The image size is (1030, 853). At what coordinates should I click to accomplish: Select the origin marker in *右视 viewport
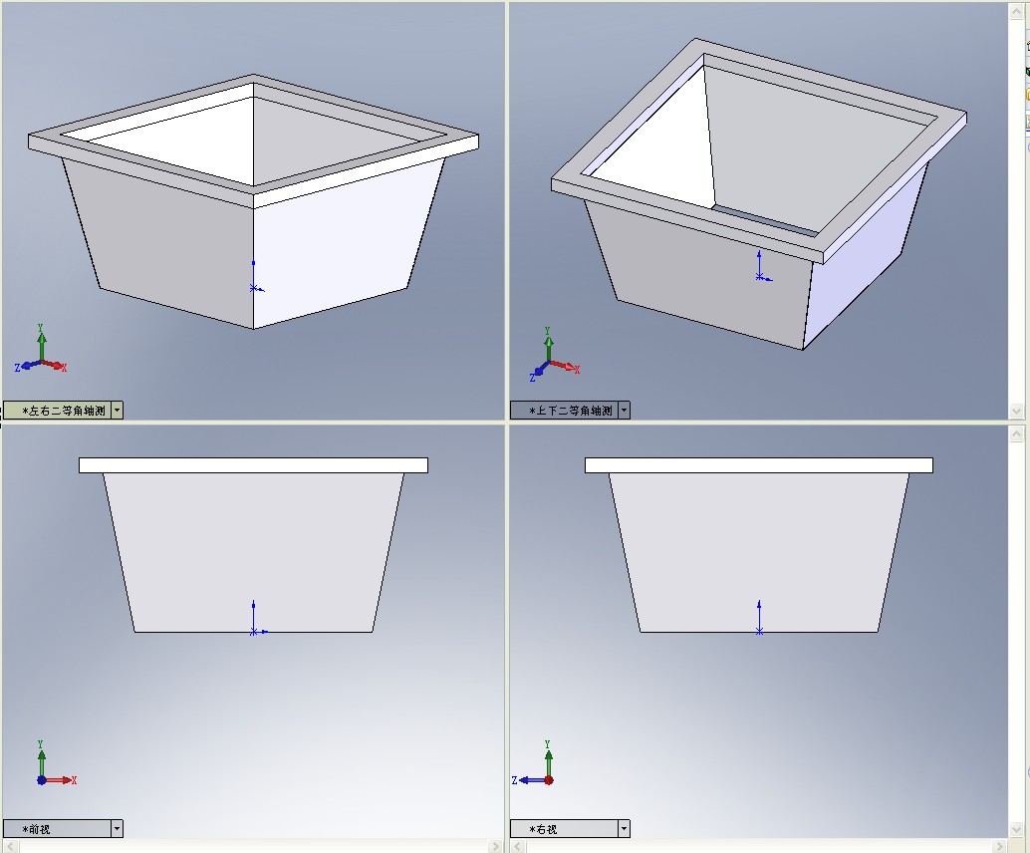[x=759, y=632]
